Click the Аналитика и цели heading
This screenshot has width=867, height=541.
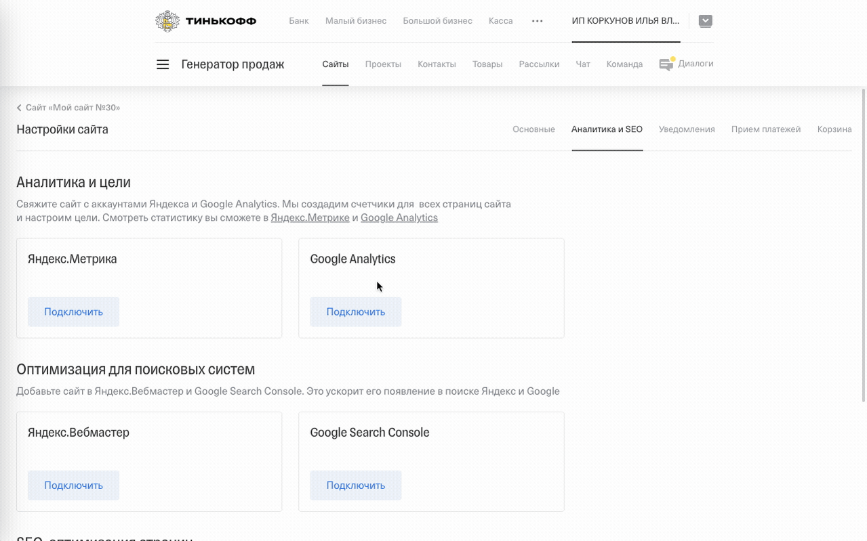point(74,182)
